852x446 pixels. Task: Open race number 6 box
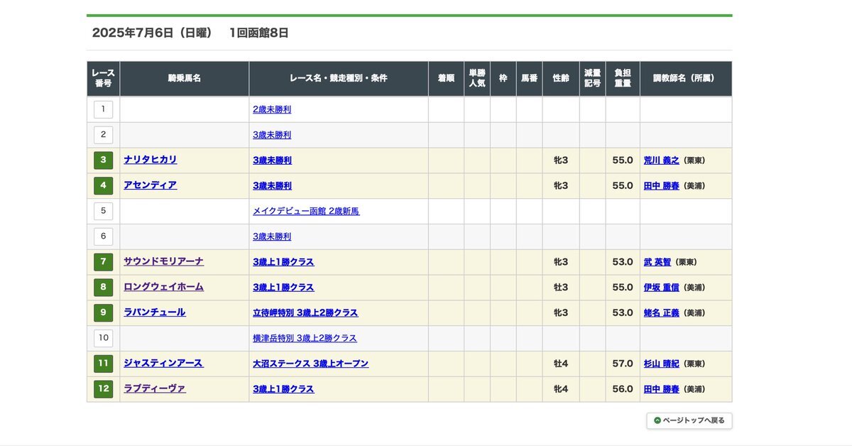(x=103, y=236)
